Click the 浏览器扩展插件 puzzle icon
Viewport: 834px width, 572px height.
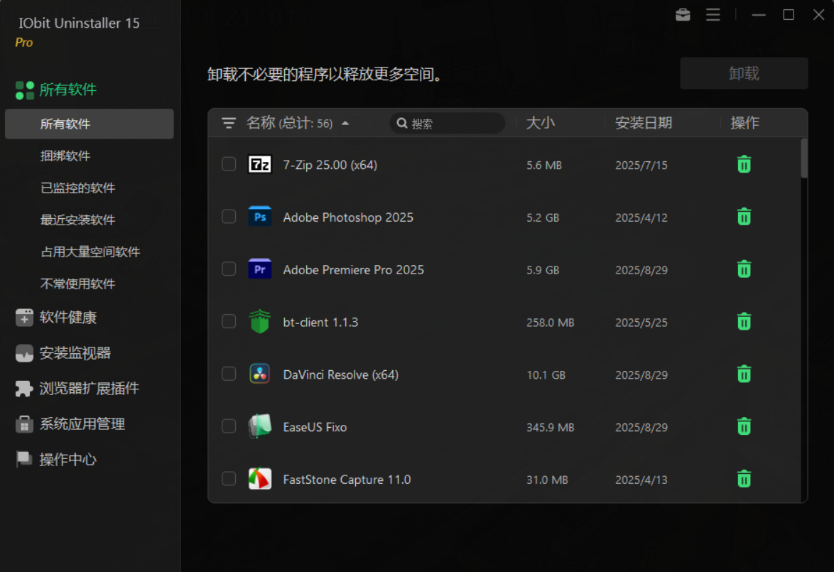[x=24, y=389]
